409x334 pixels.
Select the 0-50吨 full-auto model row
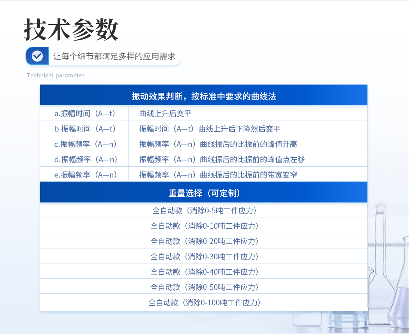pyautogui.click(x=204, y=287)
